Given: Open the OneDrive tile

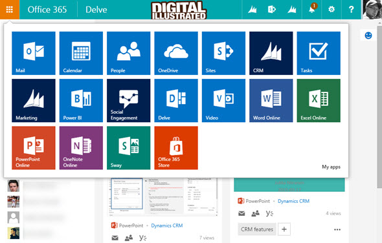Looking at the screenshot, I should click(176, 53).
